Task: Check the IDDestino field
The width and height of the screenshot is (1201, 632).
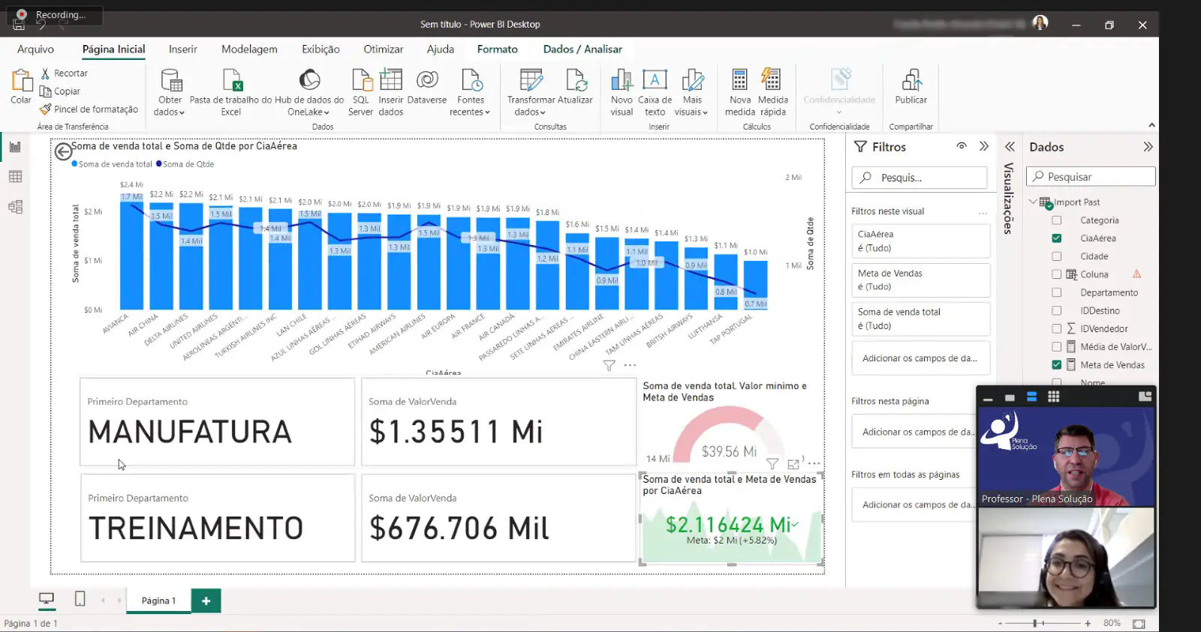Action: [x=1057, y=310]
